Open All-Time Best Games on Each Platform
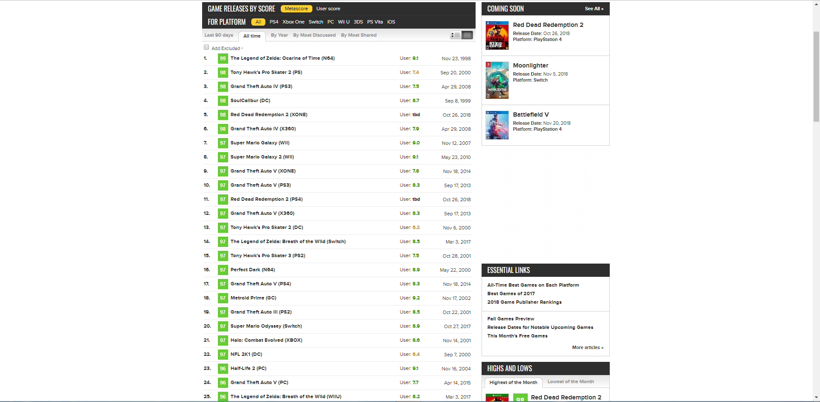The height and width of the screenshot is (402, 820). (x=533, y=285)
